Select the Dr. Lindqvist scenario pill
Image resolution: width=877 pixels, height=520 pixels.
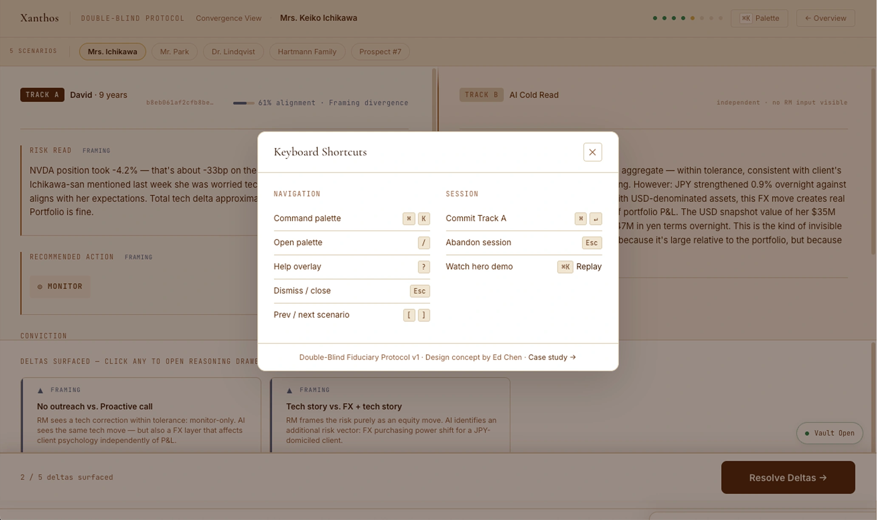233,51
